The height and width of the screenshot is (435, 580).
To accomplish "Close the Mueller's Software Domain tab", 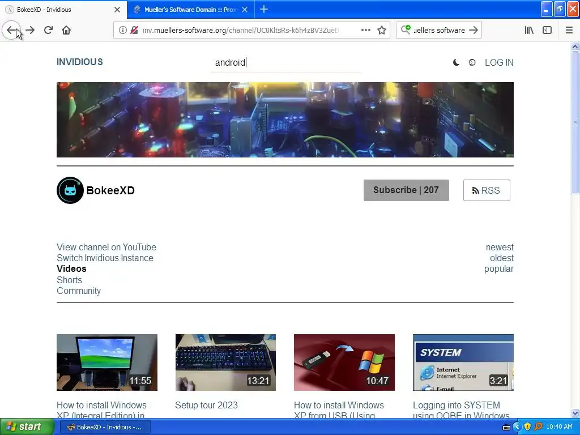I will click(245, 10).
